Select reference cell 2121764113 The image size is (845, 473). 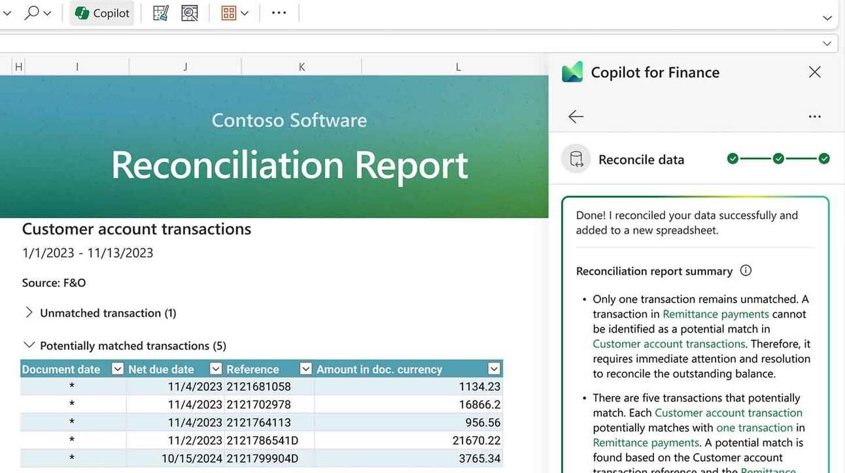[269, 423]
